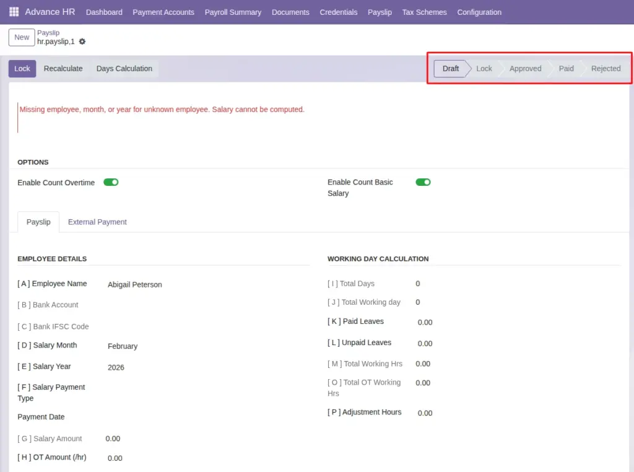Select the Paid status stage
Image resolution: width=634 pixels, height=472 pixels.
566,69
